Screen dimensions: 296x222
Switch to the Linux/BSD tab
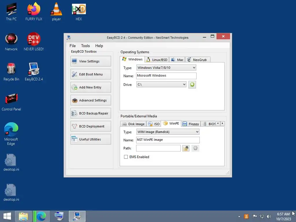point(157,60)
